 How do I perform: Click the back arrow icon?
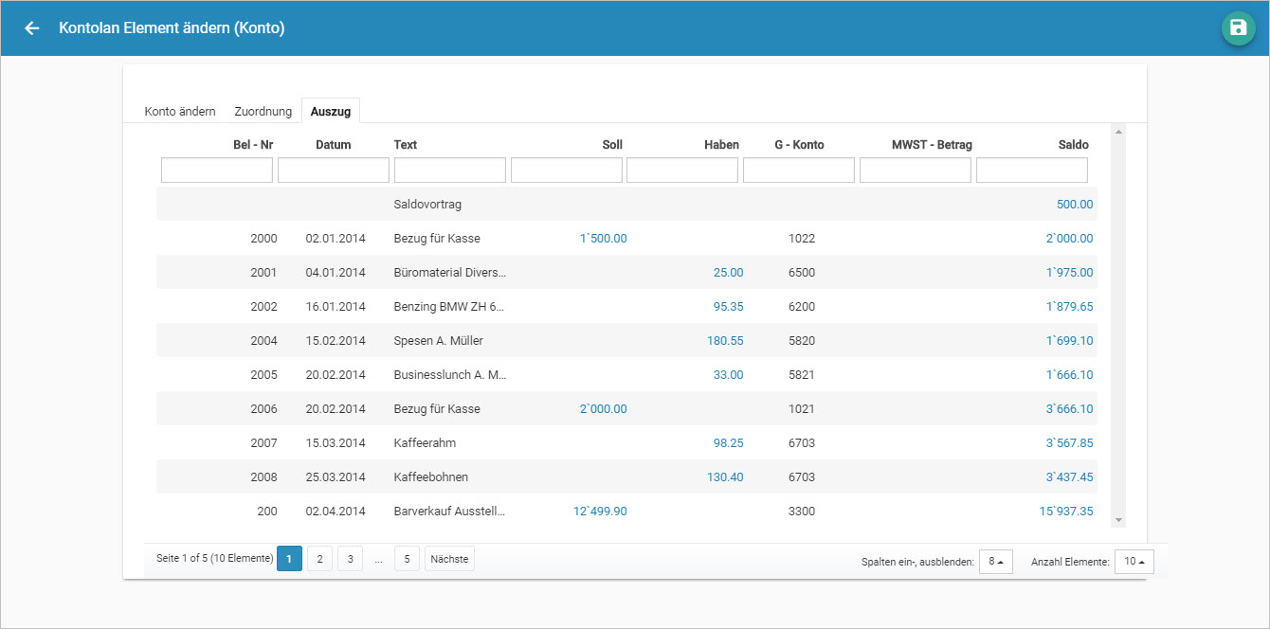(32, 28)
